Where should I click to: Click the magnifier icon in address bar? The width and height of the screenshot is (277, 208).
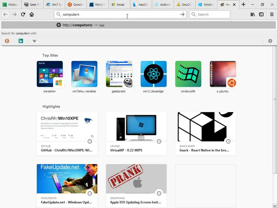pos(59,15)
